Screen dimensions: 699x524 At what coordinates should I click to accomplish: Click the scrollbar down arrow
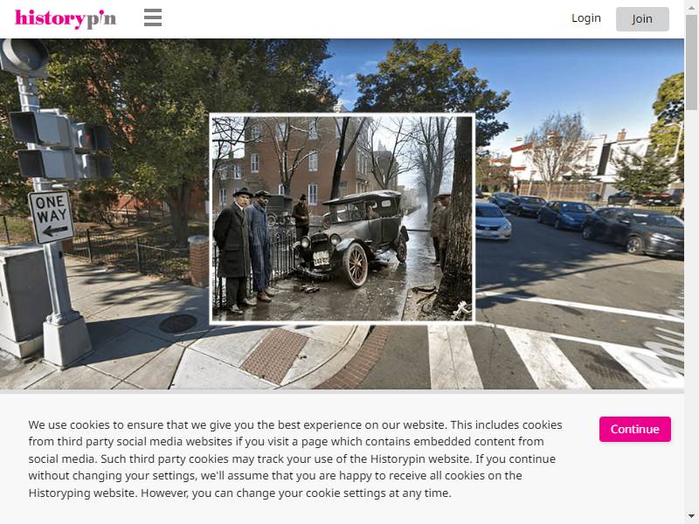pyautogui.click(x=691, y=516)
